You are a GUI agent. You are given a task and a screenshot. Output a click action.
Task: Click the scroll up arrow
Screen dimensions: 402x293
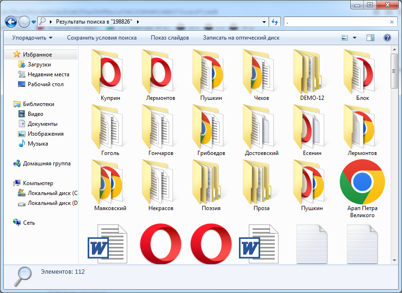[394, 49]
